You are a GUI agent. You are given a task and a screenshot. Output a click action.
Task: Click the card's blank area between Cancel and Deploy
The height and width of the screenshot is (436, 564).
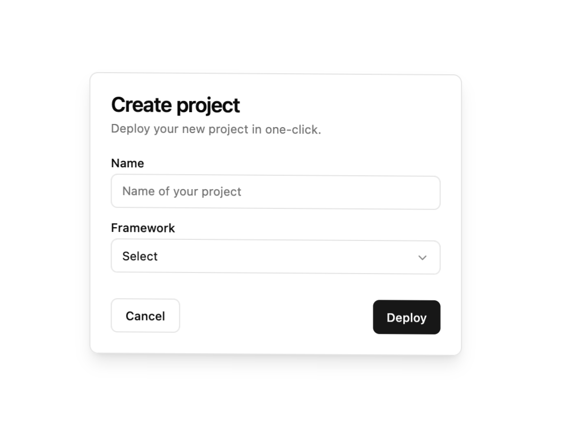pyautogui.click(x=276, y=316)
